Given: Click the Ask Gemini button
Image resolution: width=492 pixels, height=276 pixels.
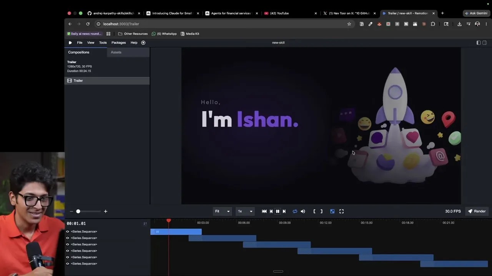Looking at the screenshot, I should click(x=476, y=13).
